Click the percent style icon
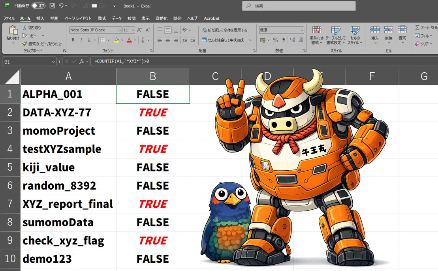This screenshot has width=438, height=271. click(275, 40)
